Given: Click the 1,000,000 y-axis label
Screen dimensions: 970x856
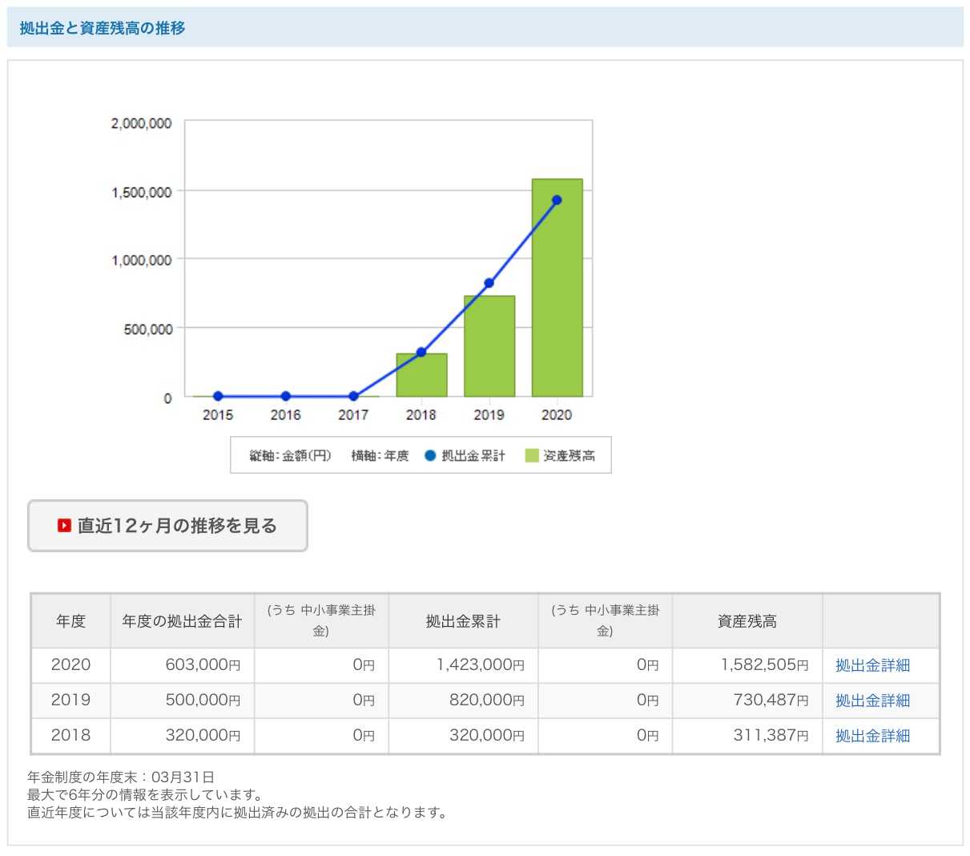Looking at the screenshot, I should 141,260.
